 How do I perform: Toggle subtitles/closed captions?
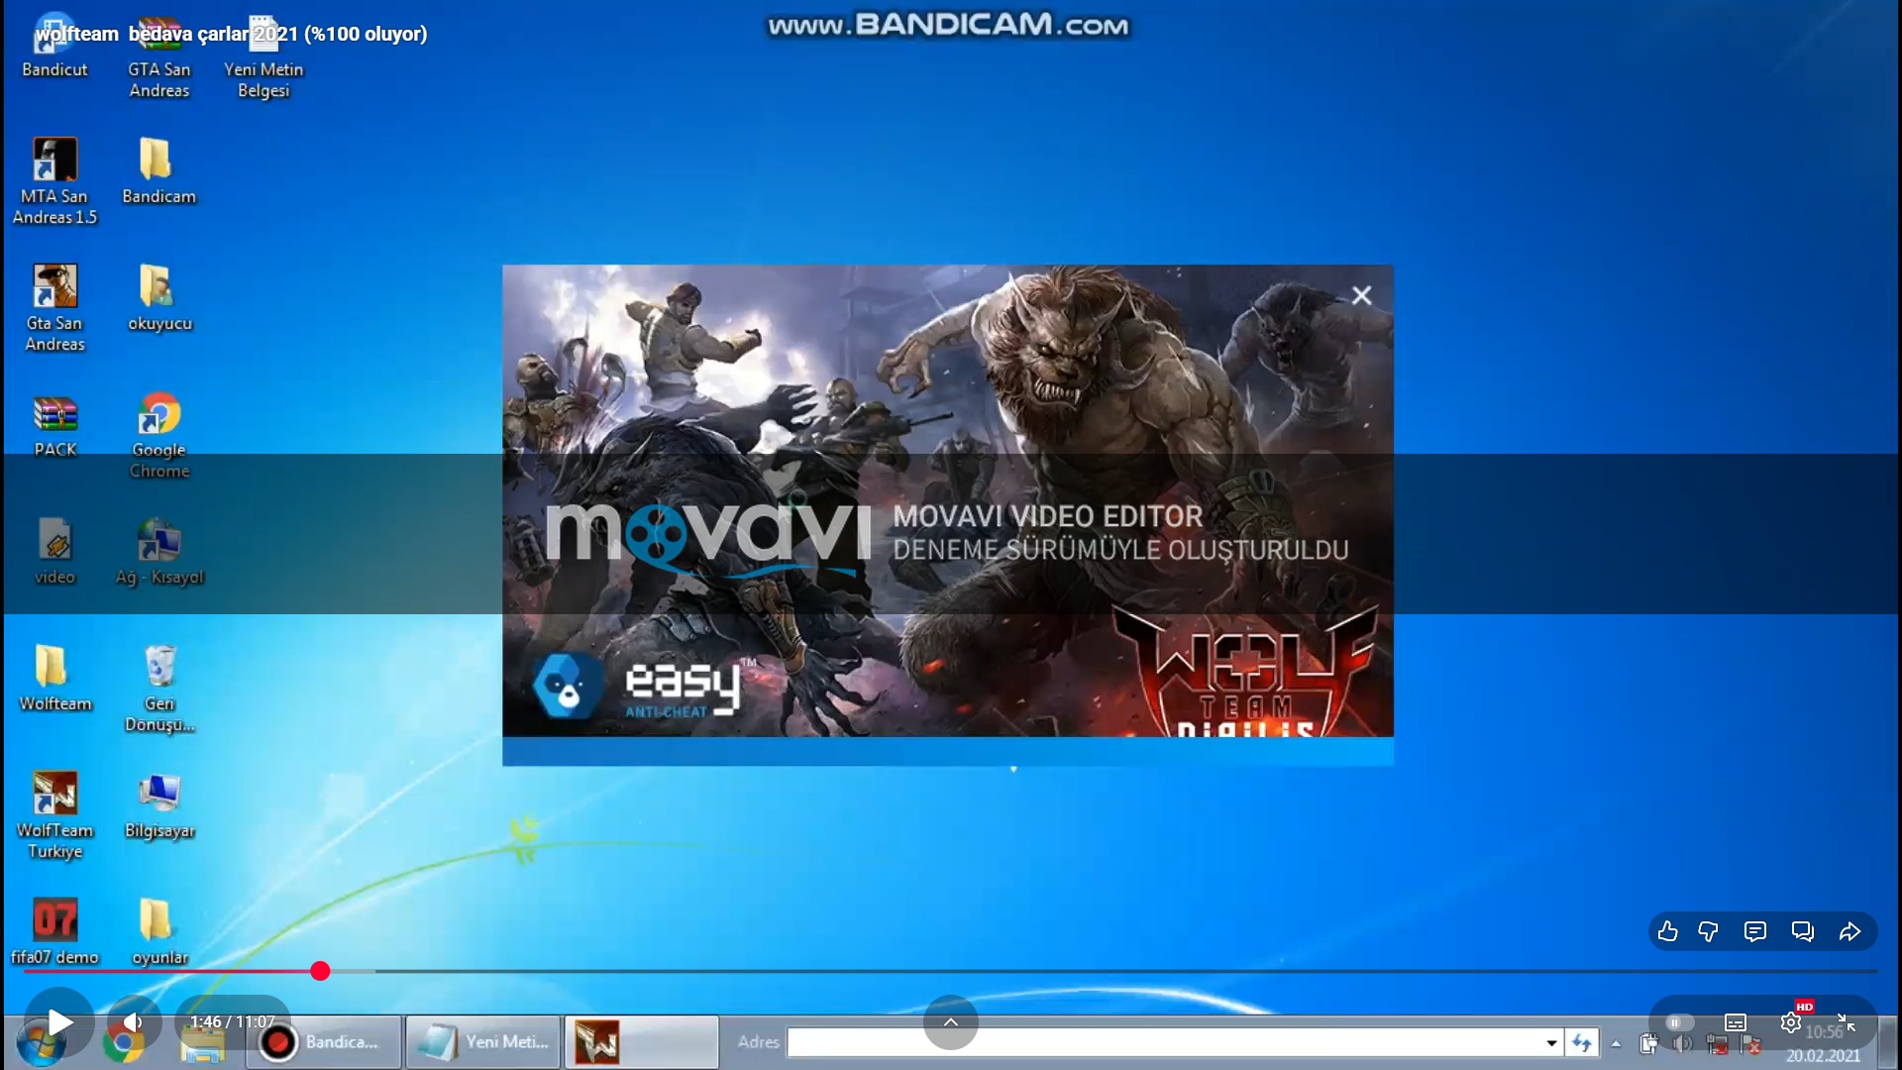tap(1736, 1022)
